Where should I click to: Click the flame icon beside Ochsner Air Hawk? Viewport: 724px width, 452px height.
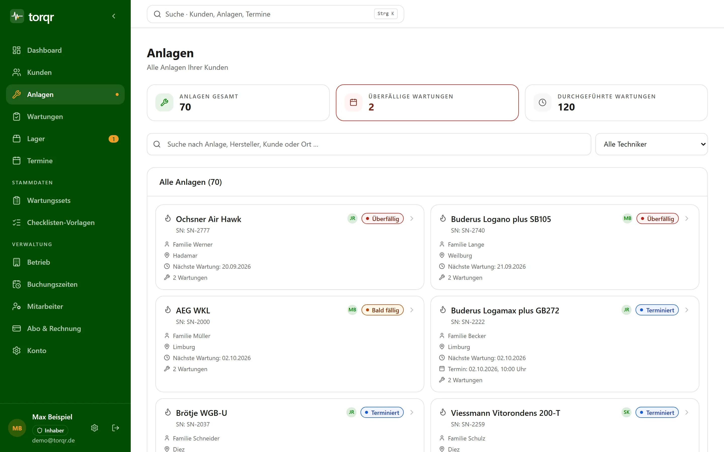pyautogui.click(x=168, y=218)
